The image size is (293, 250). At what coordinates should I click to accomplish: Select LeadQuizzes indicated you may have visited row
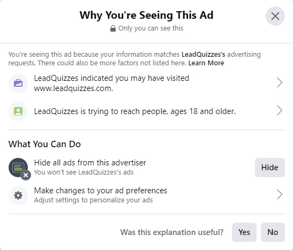(x=147, y=83)
